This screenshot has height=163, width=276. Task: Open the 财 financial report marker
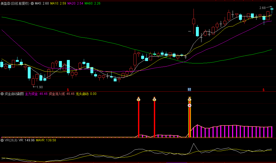pos(189,90)
